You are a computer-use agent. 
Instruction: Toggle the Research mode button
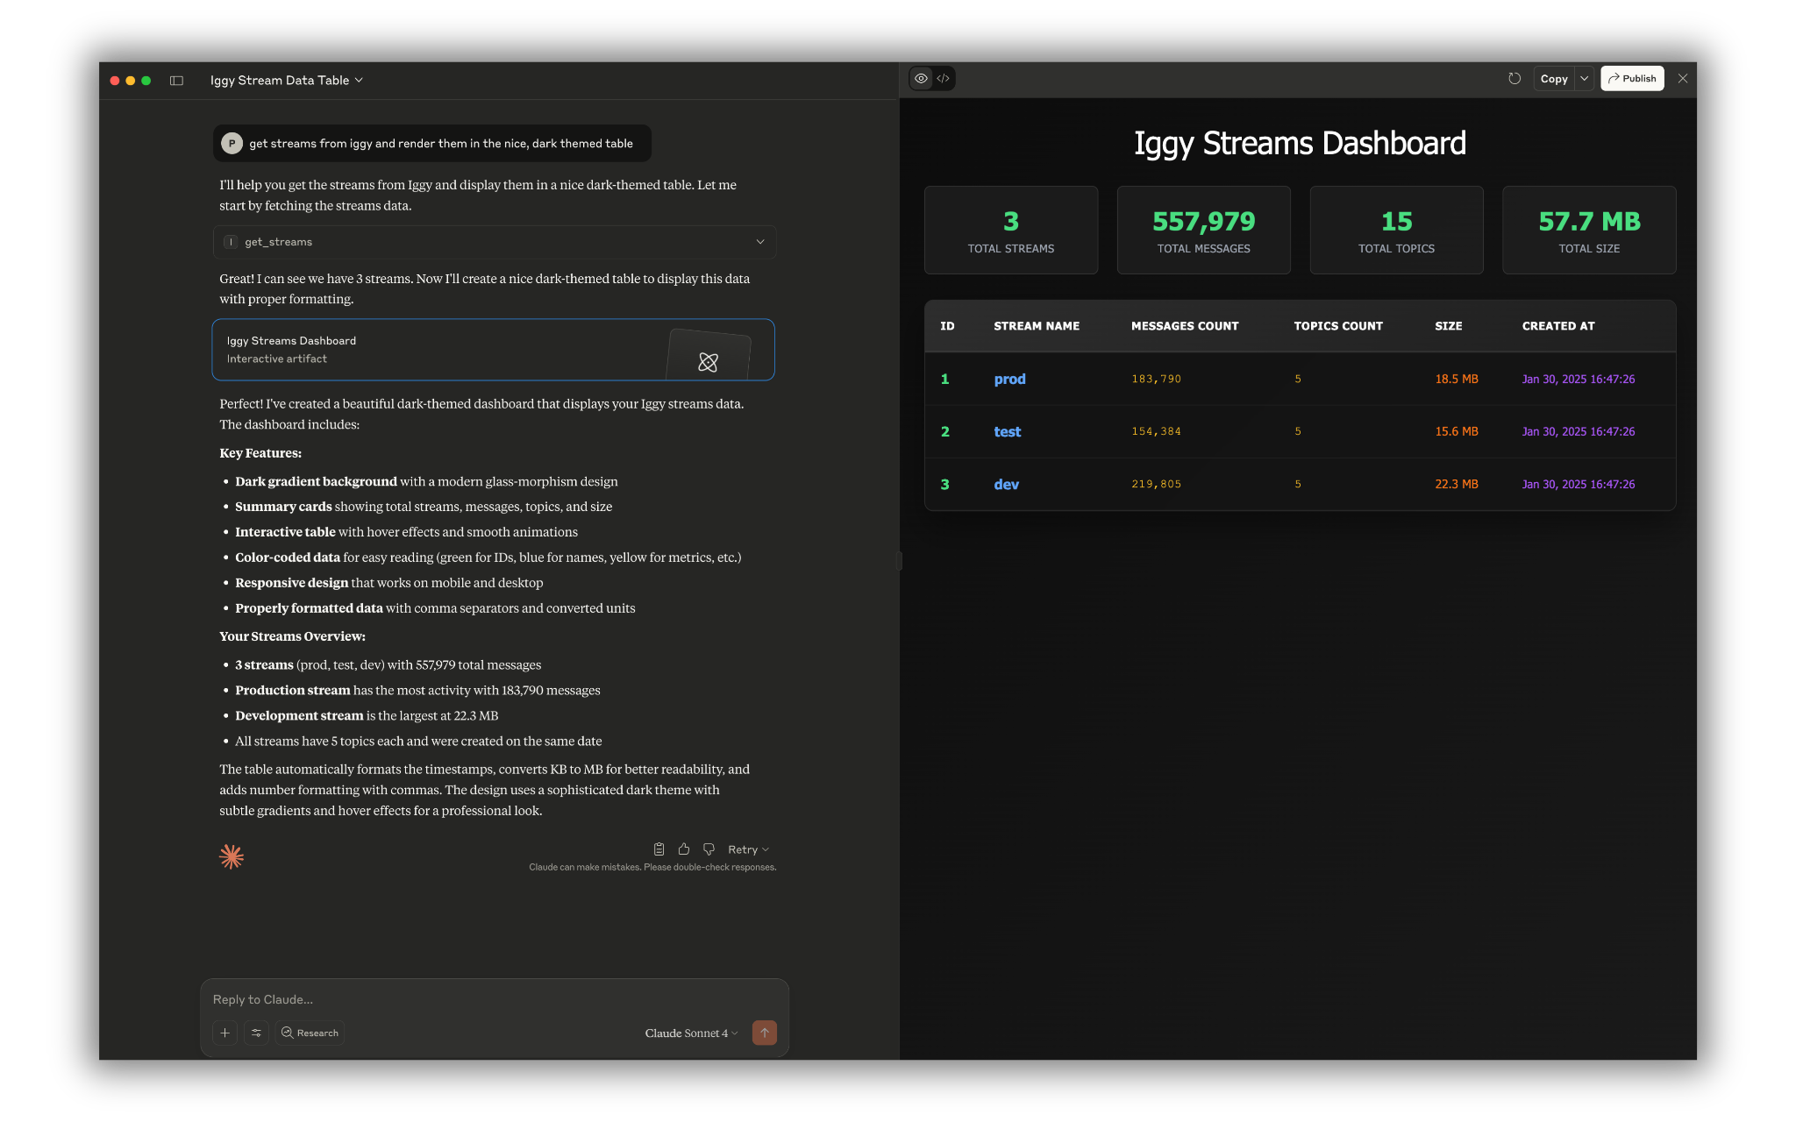310,1033
